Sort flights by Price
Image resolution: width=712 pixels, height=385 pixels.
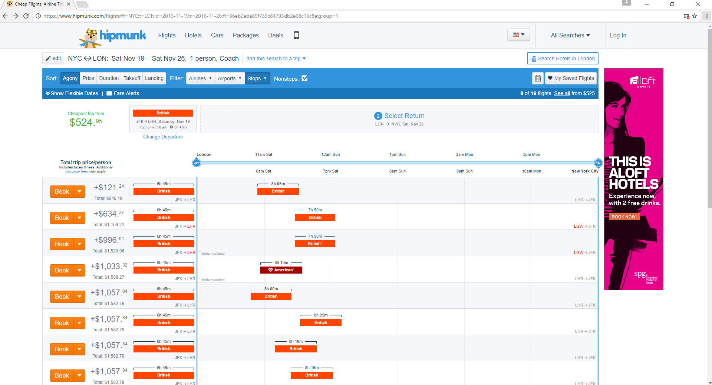click(x=88, y=78)
